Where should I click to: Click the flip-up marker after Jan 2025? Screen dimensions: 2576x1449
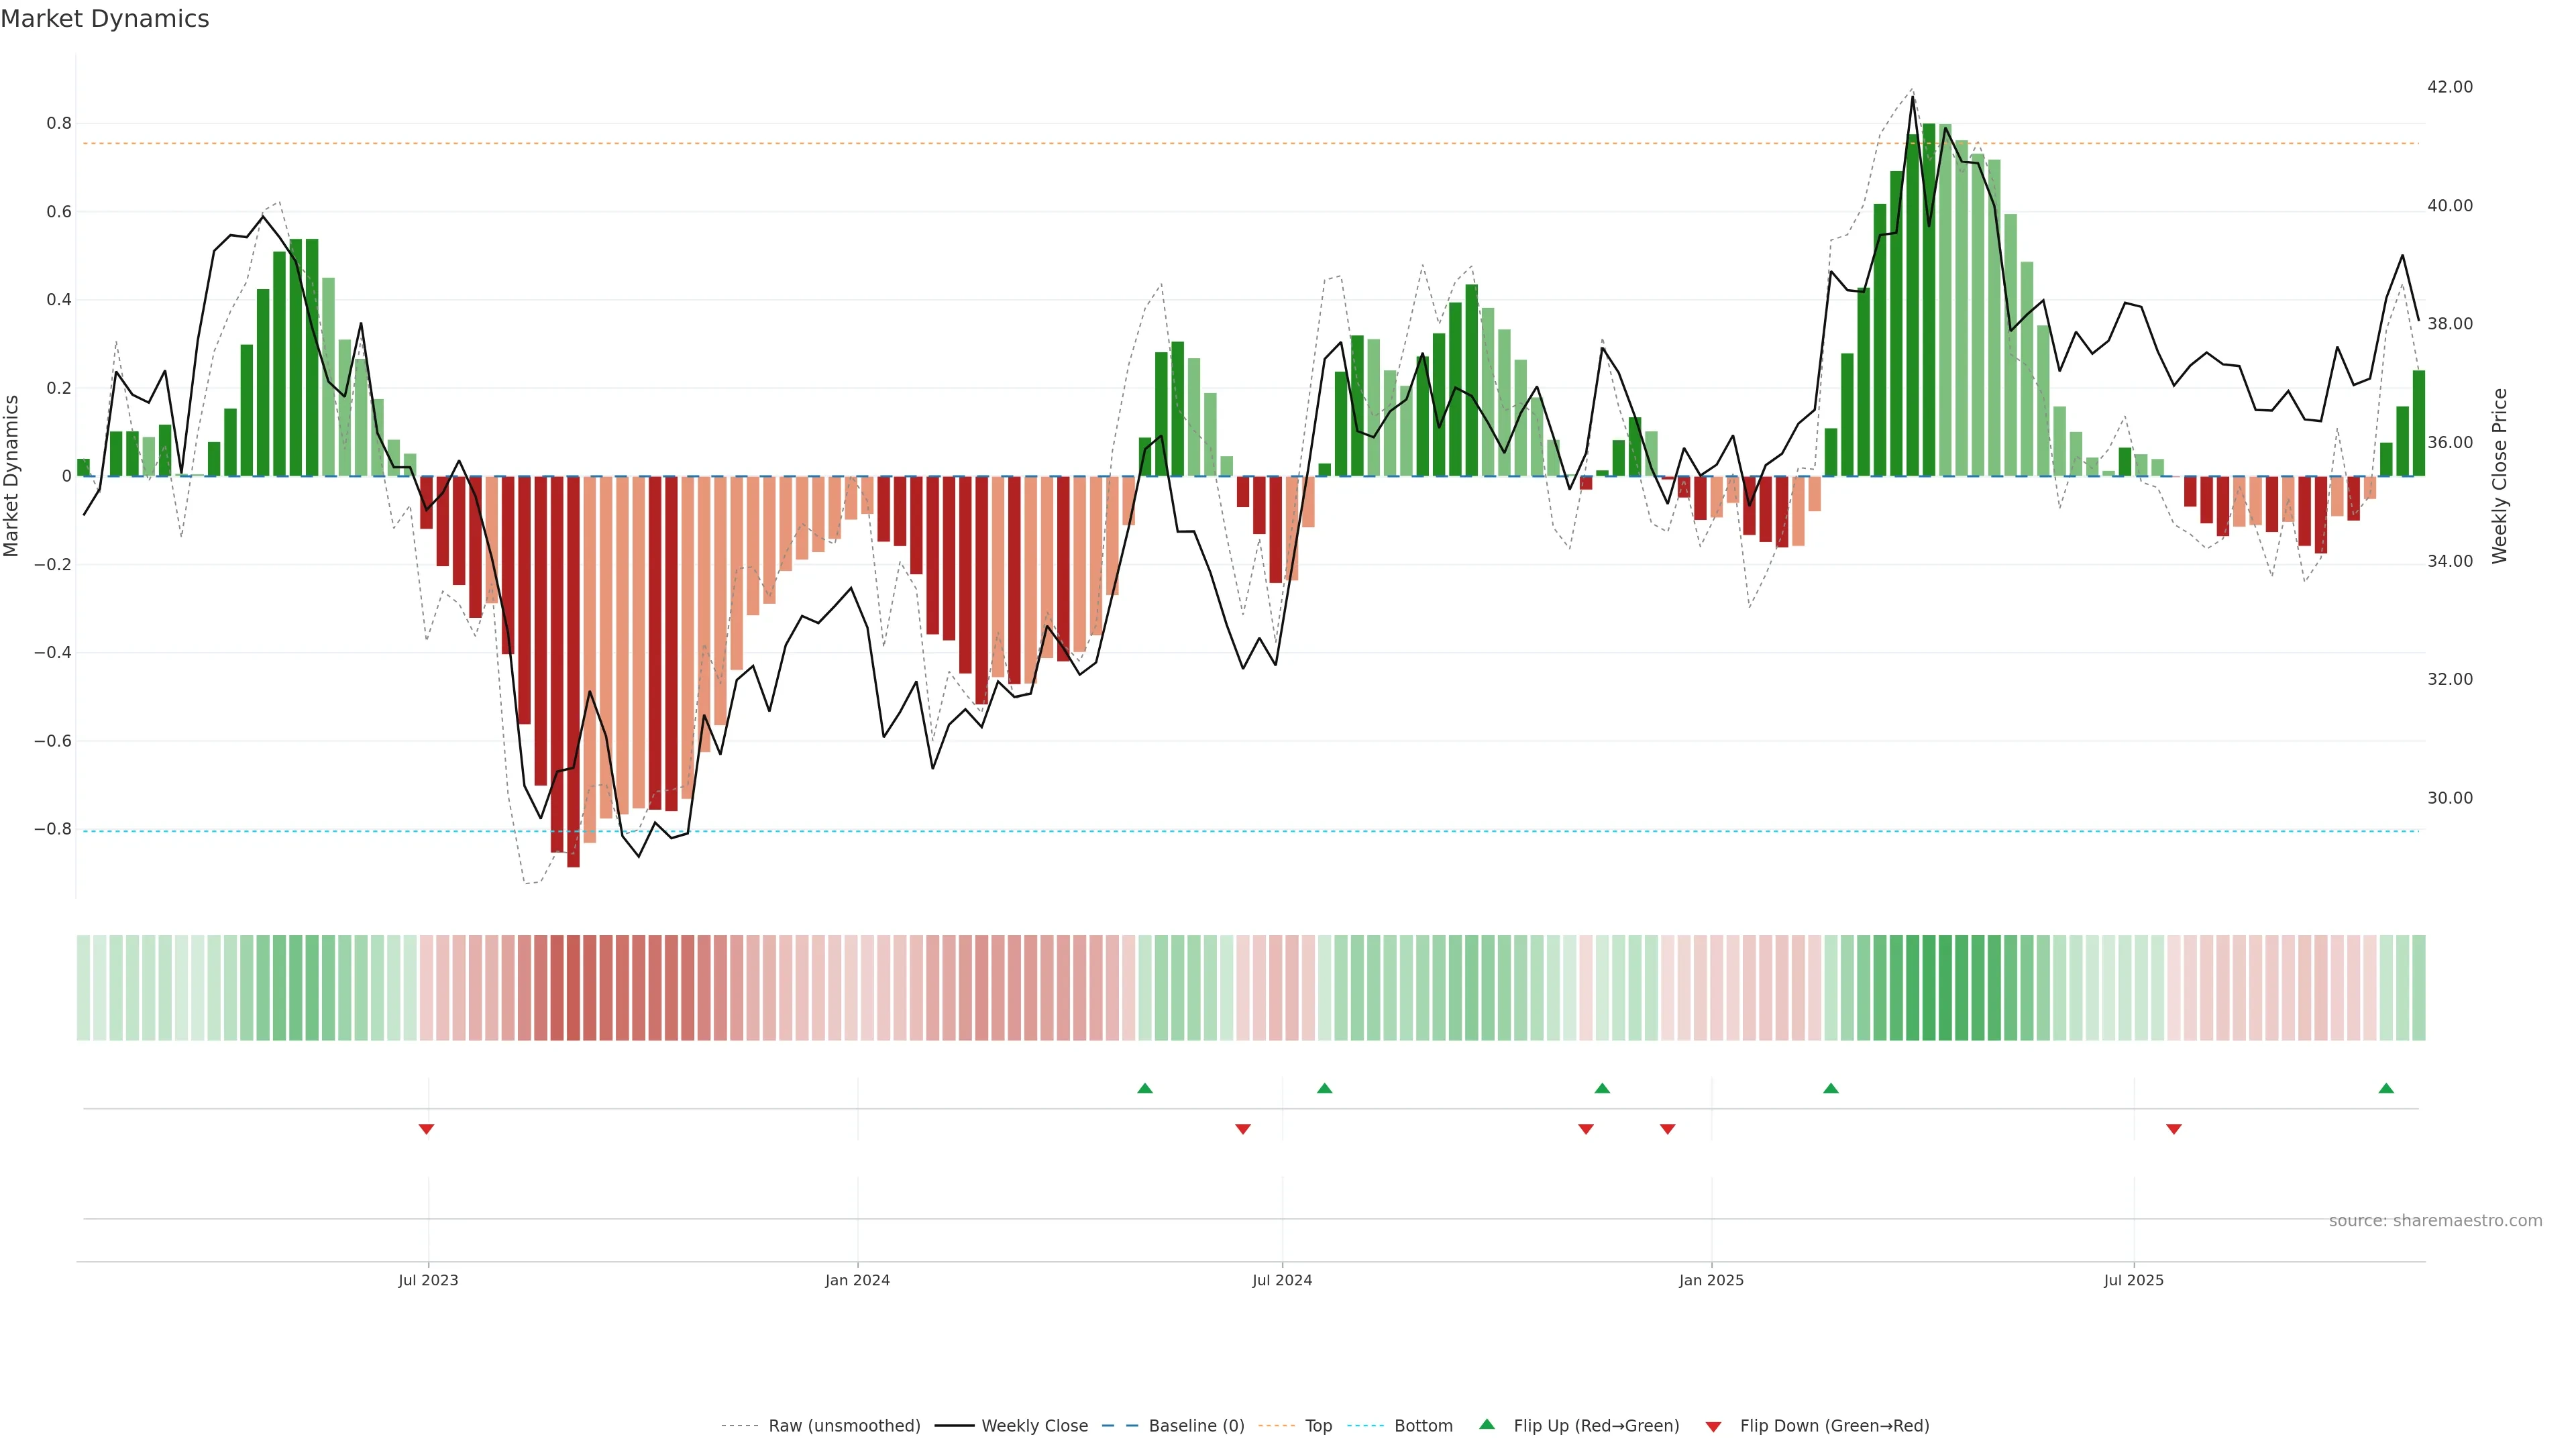coord(1831,1088)
